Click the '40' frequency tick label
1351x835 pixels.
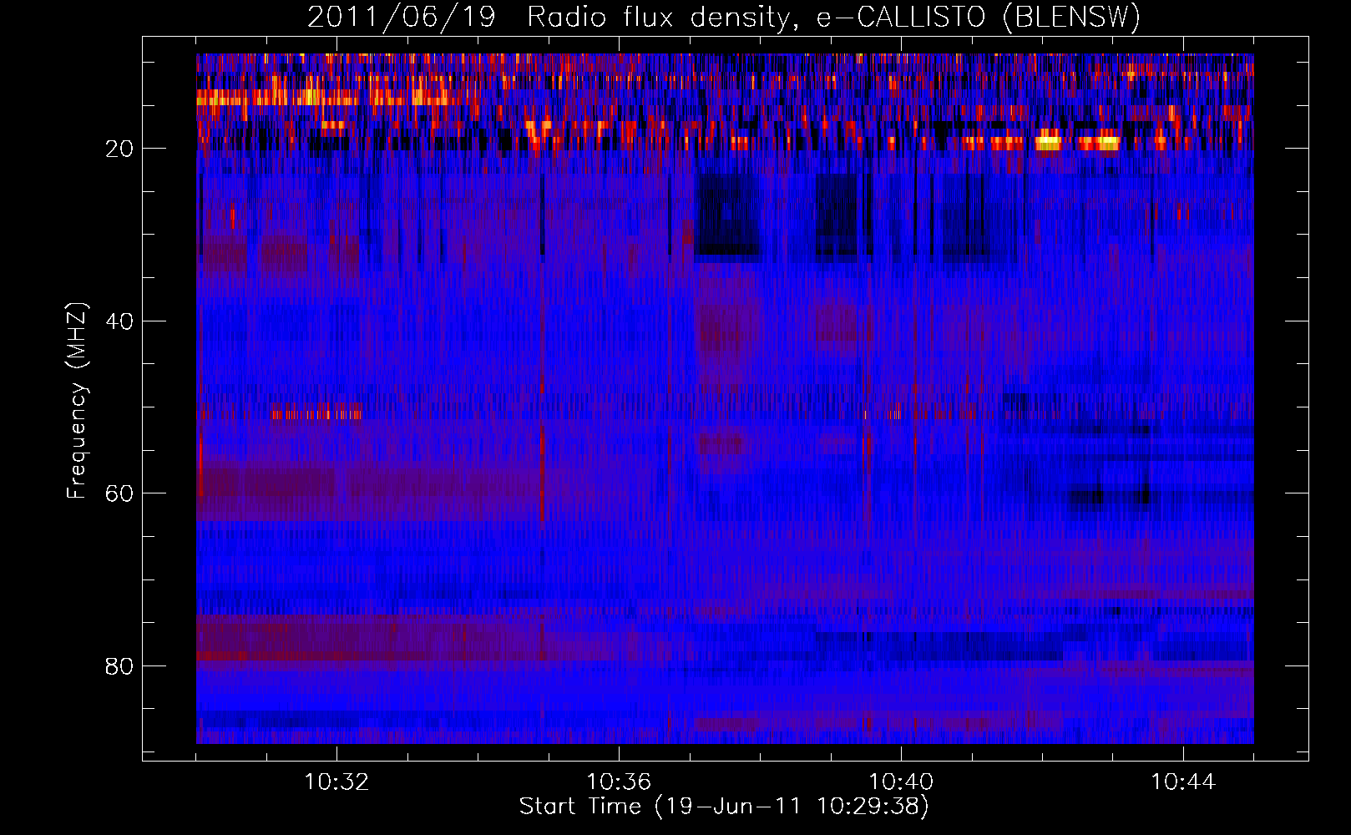point(120,321)
